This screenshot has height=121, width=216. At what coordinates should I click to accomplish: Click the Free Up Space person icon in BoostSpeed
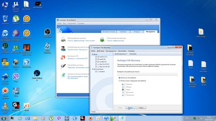[x=63, y=48]
